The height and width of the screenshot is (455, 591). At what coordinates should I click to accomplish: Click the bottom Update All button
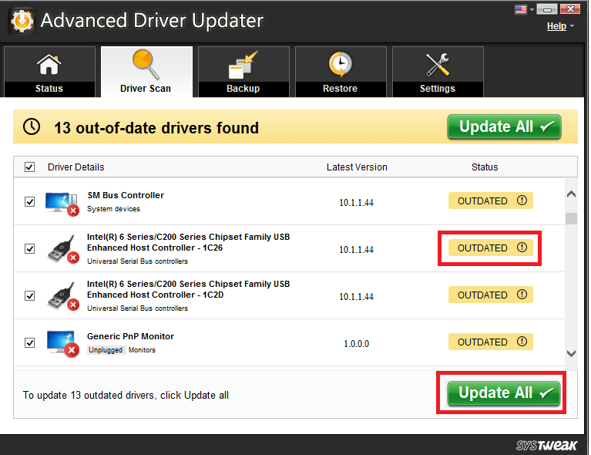point(504,393)
